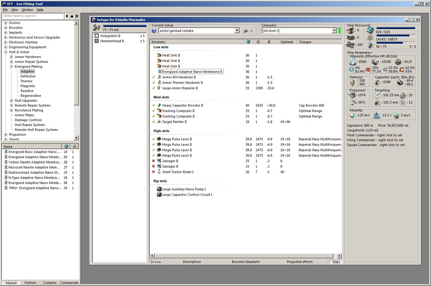The width and height of the screenshot is (431, 286).
Task: Click the CPU sort icon in item list header
Action: (x=66, y=146)
